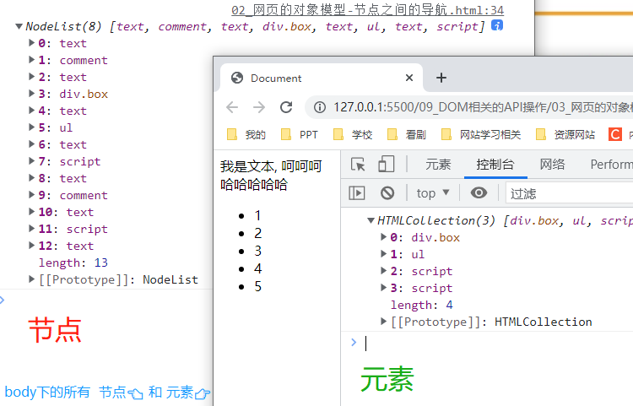Expand HTMLCollection item 1: ul
Viewport: 633px width, 406px height.
[383, 254]
